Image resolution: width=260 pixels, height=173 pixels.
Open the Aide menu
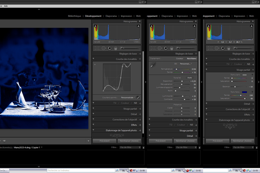point(6,6)
